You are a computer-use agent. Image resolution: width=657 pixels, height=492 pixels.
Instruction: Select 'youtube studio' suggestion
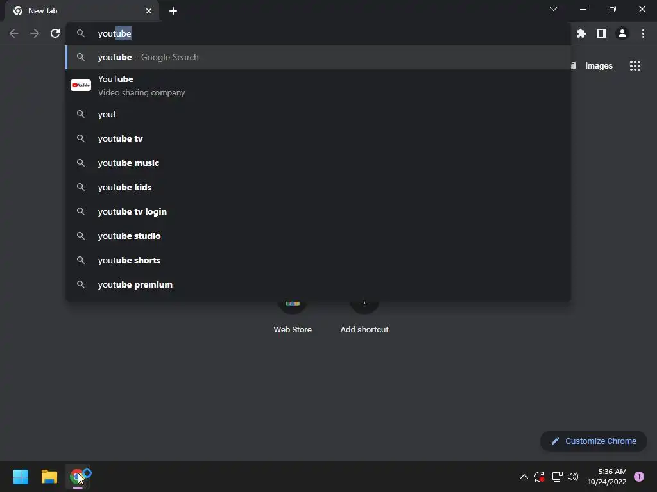point(318,236)
